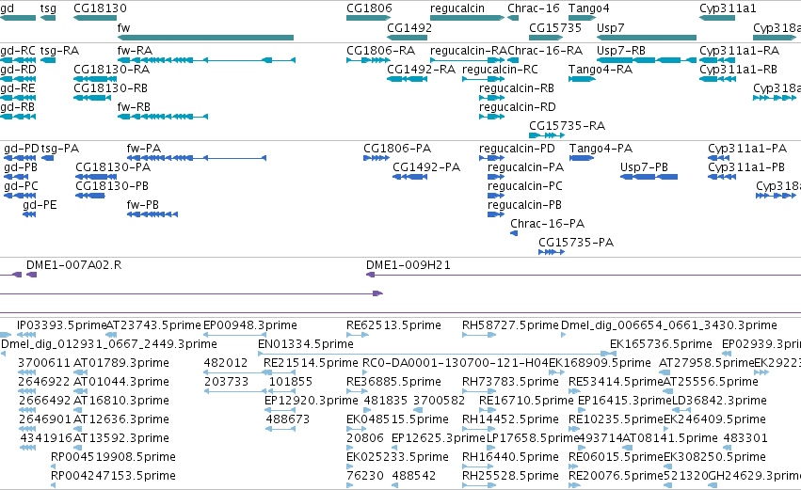Select the 'fw-PB' protein label
Image resolution: width=801 pixels, height=490 pixels.
(x=142, y=205)
